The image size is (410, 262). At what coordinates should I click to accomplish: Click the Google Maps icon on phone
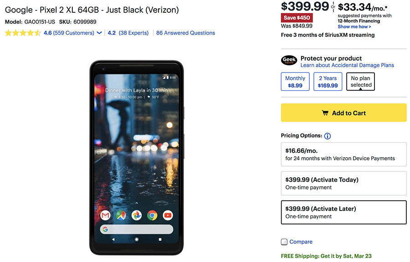pos(121,215)
